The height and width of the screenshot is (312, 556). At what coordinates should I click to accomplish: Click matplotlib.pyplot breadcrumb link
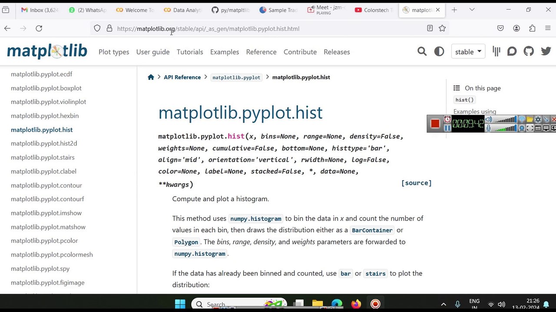236,77
